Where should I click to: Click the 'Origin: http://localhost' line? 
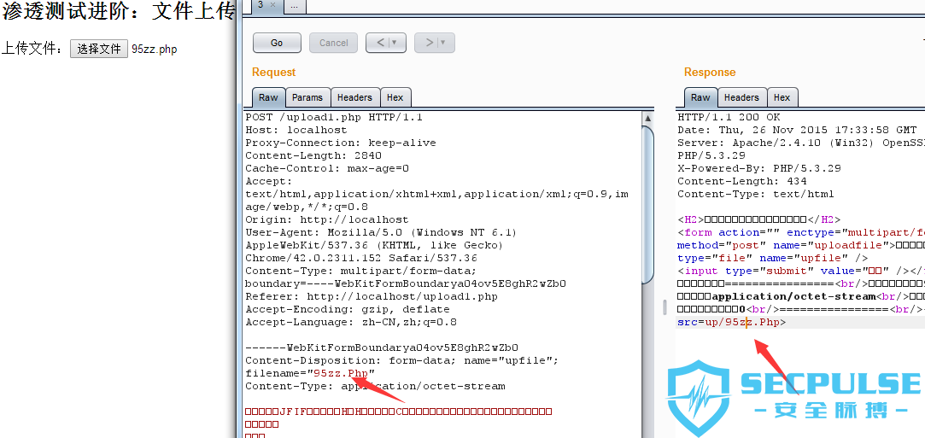[x=327, y=220]
